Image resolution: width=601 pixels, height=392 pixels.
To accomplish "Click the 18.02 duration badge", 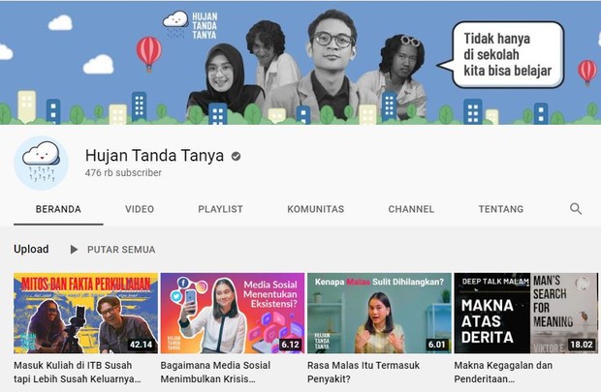I will click(581, 345).
